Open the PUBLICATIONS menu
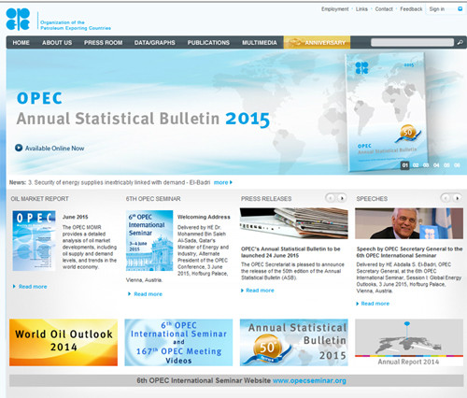The height and width of the screenshot is (398, 467). pyautogui.click(x=208, y=43)
